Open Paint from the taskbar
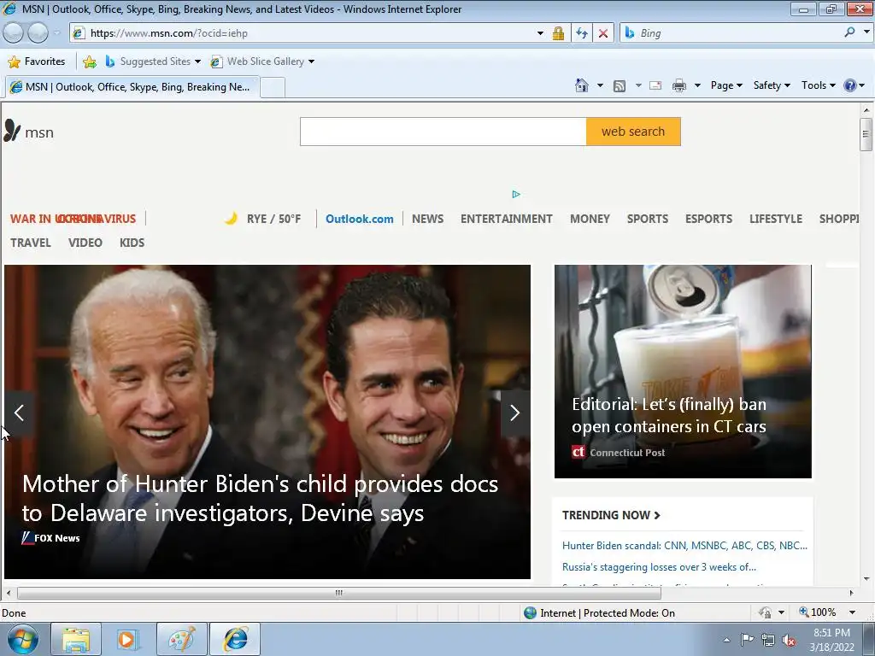 (182, 639)
